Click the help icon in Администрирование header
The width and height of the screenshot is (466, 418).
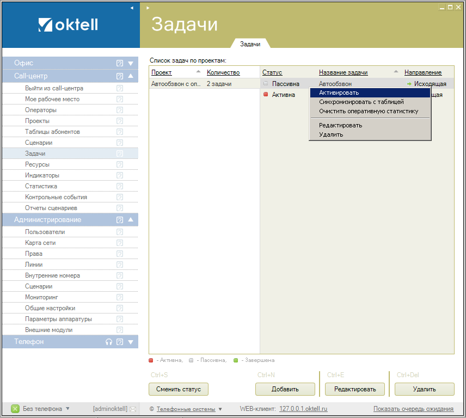coord(120,220)
